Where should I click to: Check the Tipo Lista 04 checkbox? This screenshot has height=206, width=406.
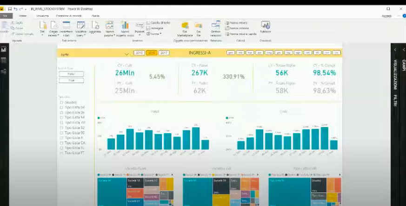[62, 107]
